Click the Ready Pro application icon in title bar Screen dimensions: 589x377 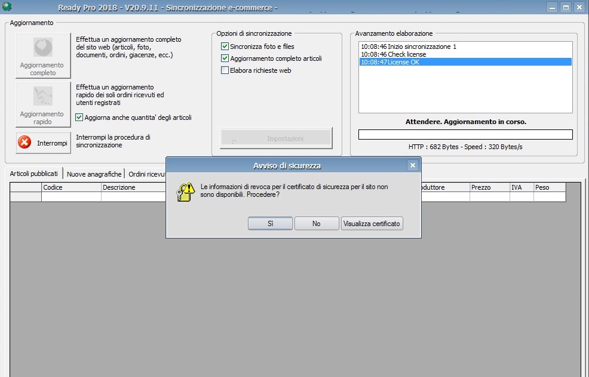pyautogui.click(x=7, y=6)
